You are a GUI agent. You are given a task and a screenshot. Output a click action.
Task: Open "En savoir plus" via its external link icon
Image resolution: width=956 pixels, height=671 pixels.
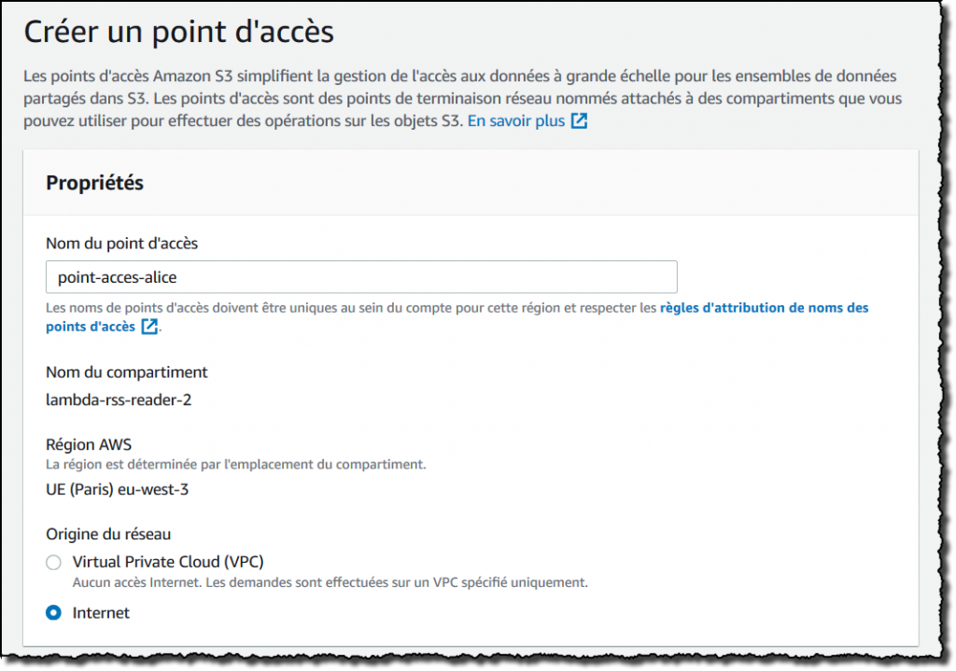tap(577, 120)
